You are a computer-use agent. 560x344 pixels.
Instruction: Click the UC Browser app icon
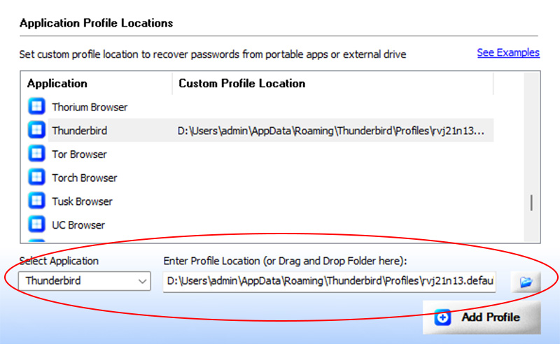click(36, 224)
